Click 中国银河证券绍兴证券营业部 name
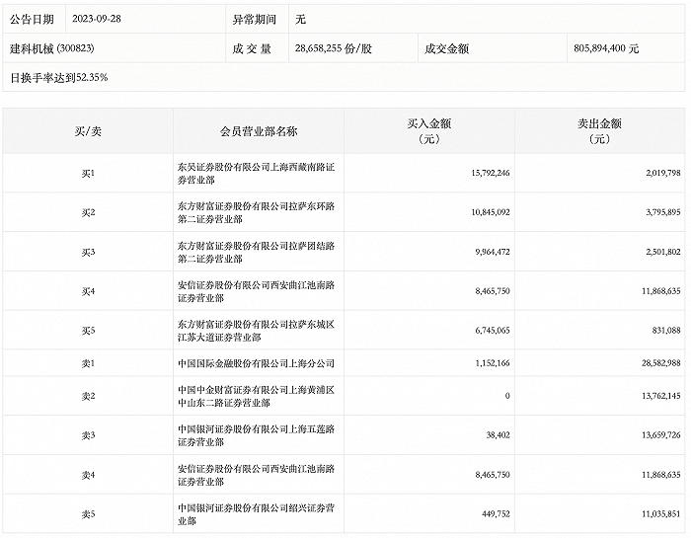691x538 pixels. (256, 514)
